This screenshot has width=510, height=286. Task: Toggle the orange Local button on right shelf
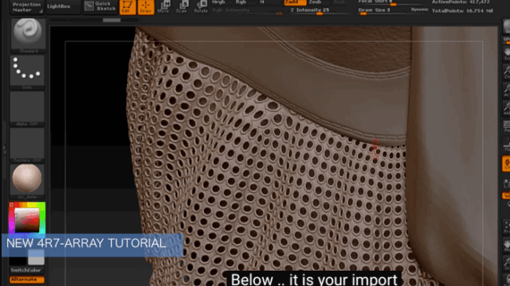[506, 163]
